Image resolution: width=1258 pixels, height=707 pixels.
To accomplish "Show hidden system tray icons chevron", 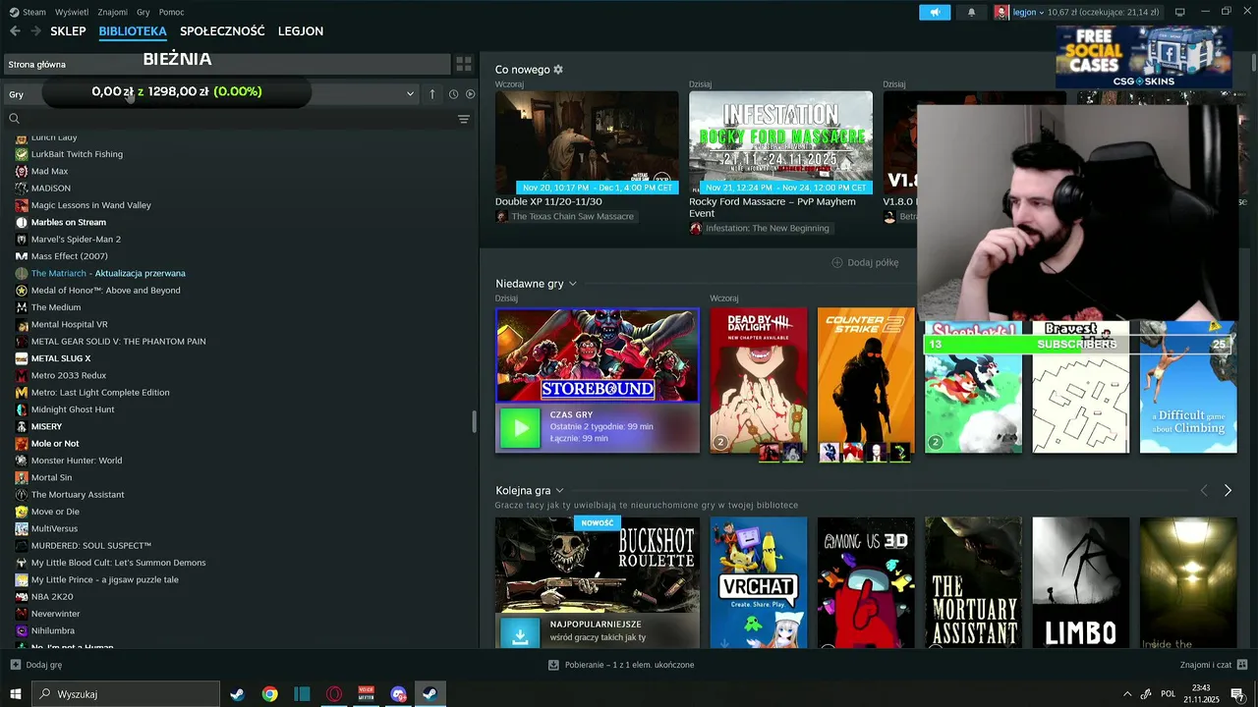I will click(x=1126, y=693).
